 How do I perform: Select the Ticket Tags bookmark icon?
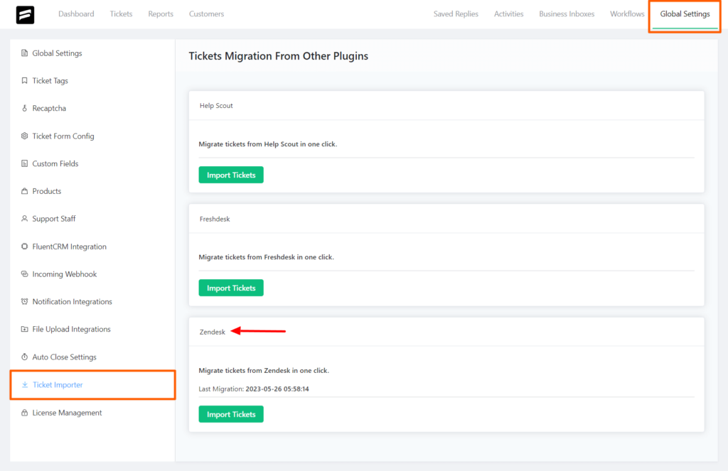click(x=23, y=80)
